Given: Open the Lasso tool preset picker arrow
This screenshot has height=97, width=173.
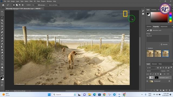Looking at the screenshot, I should 10,5.
